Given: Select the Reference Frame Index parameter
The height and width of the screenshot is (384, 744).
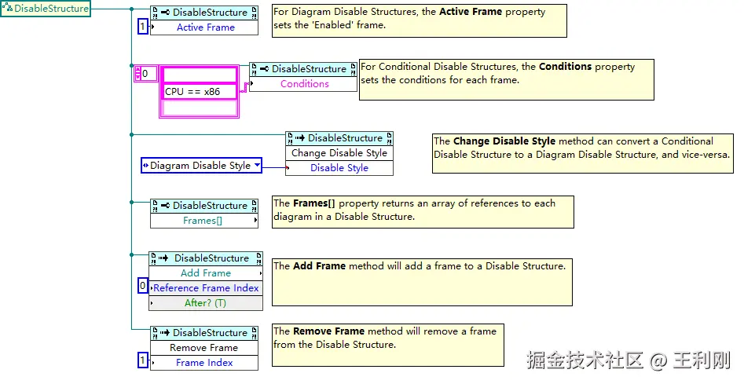Looking at the screenshot, I should [206, 287].
